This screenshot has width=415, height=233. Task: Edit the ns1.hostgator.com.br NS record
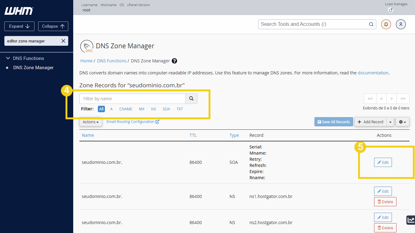coord(383,191)
